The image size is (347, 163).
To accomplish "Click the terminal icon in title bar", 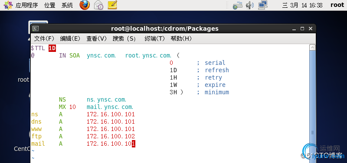I will point(36,29).
